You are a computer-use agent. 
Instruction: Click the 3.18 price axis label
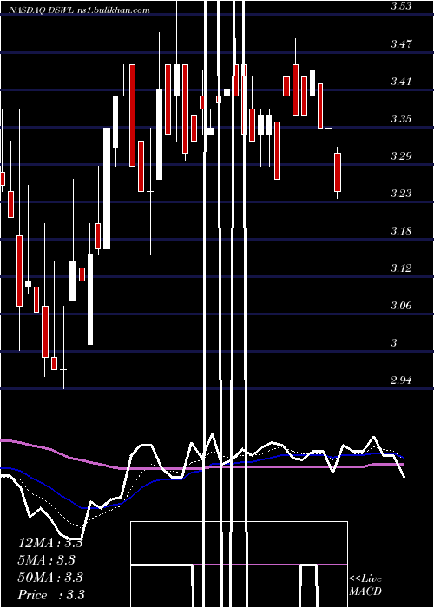401,231
